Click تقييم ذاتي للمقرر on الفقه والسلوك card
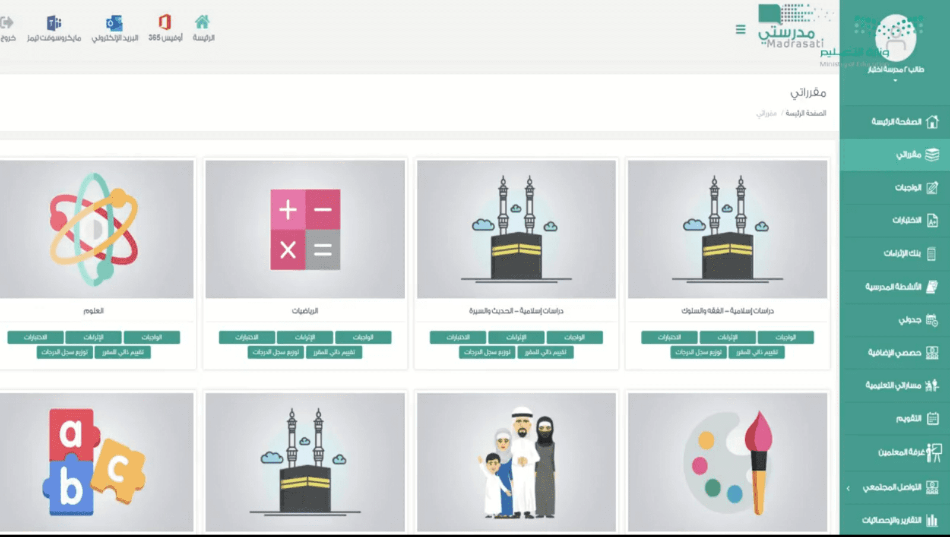950x537 pixels. point(757,352)
